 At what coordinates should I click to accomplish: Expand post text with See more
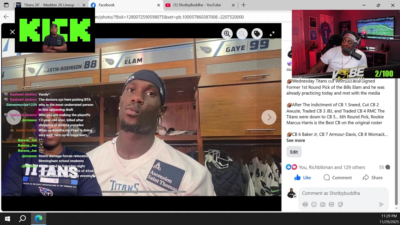296,140
